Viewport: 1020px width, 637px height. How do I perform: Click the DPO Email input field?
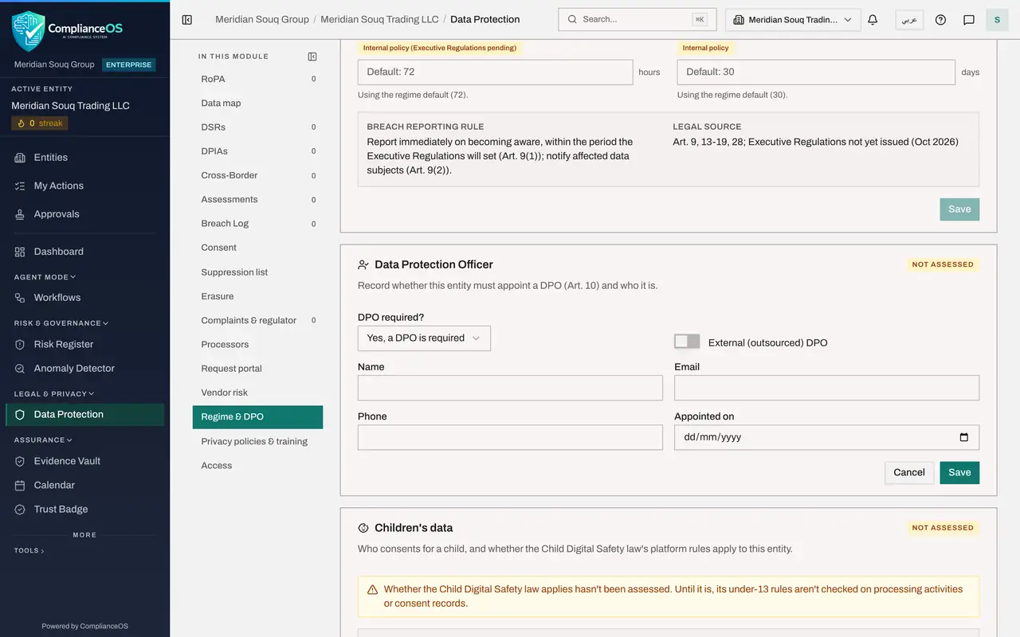(826, 388)
